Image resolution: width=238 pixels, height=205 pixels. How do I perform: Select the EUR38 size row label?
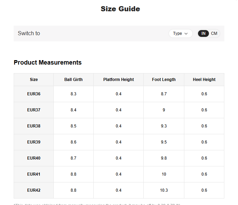pyautogui.click(x=34, y=126)
